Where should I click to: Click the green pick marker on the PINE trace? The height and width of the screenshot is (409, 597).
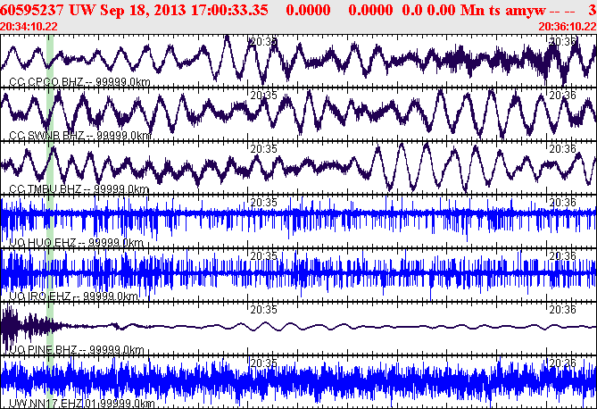[50, 329]
